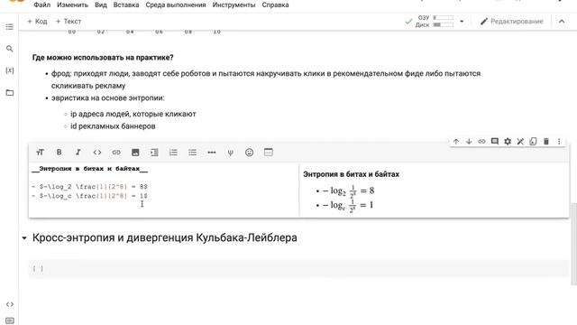The image size is (577, 325).
Task: Toggle markdown preview layout icon
Action: point(269,153)
